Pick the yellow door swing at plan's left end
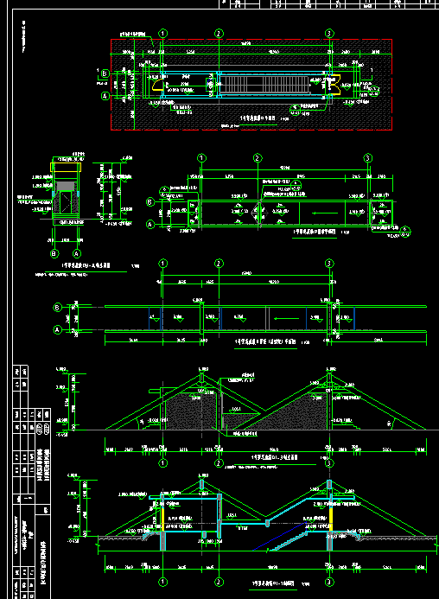439x599 pixels. [158, 85]
